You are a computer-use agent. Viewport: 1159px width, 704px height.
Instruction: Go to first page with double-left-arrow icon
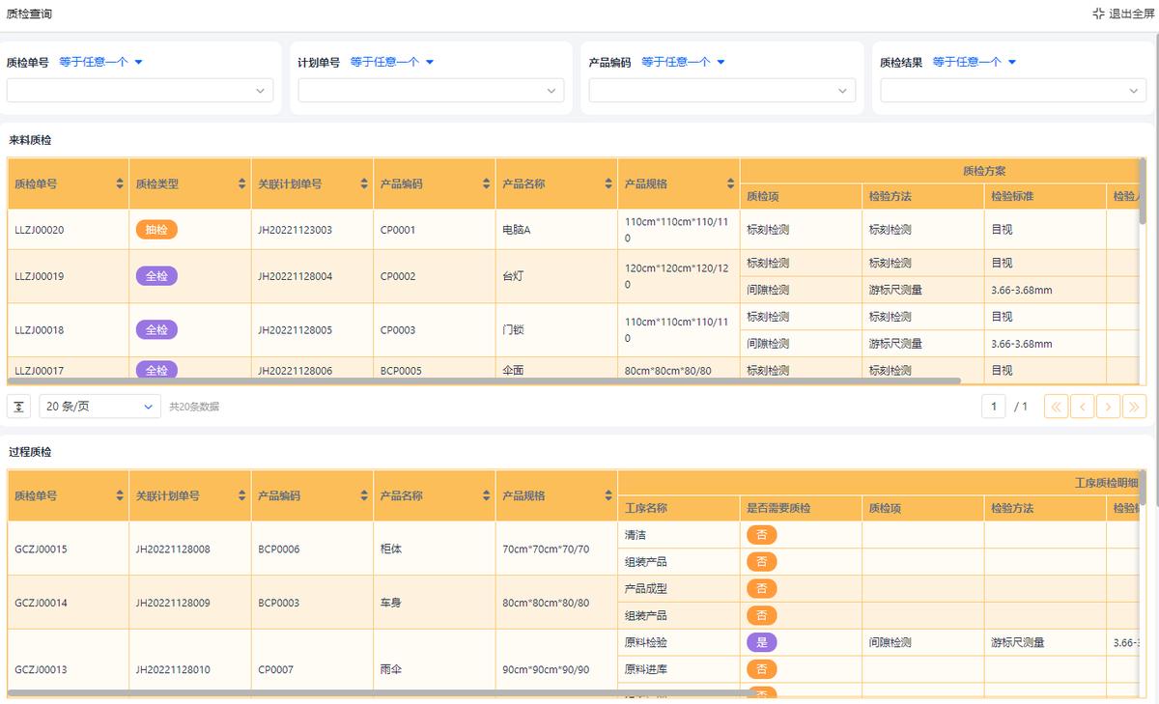click(x=1056, y=406)
